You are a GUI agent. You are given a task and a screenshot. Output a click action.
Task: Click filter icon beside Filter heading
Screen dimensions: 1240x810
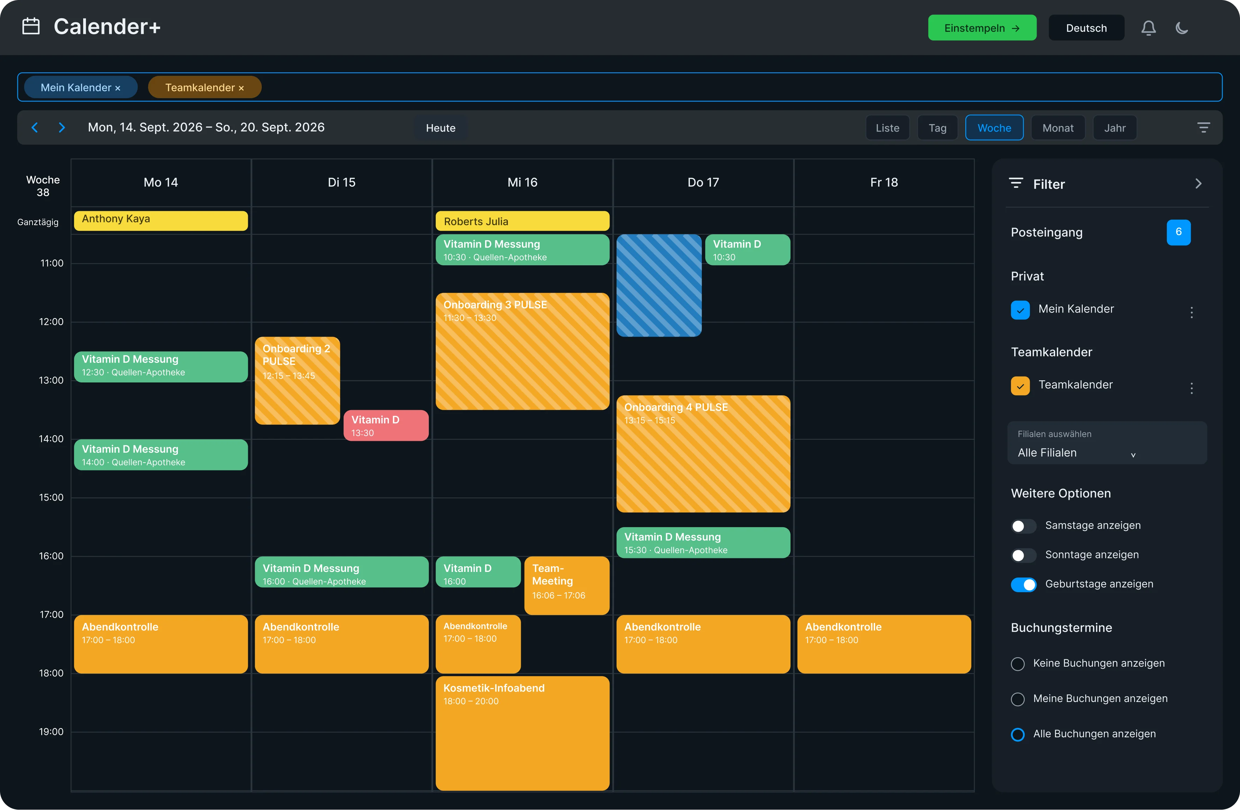1016,184
